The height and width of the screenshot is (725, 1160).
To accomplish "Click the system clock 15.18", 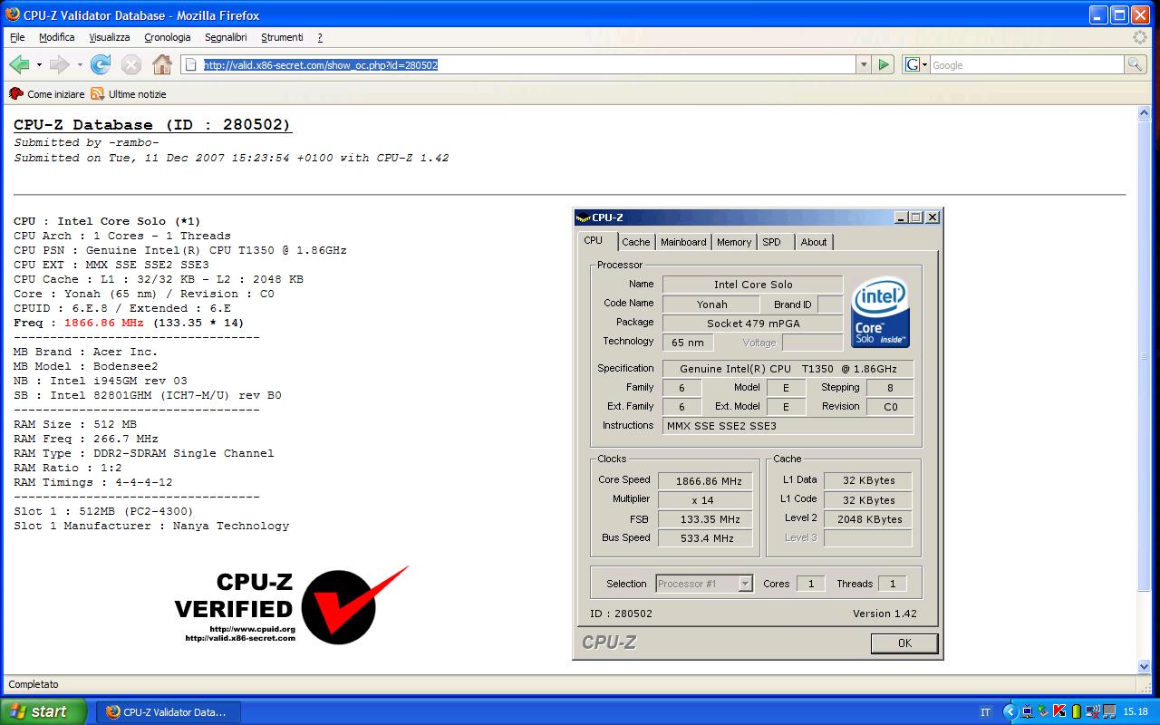I will click(1136, 712).
